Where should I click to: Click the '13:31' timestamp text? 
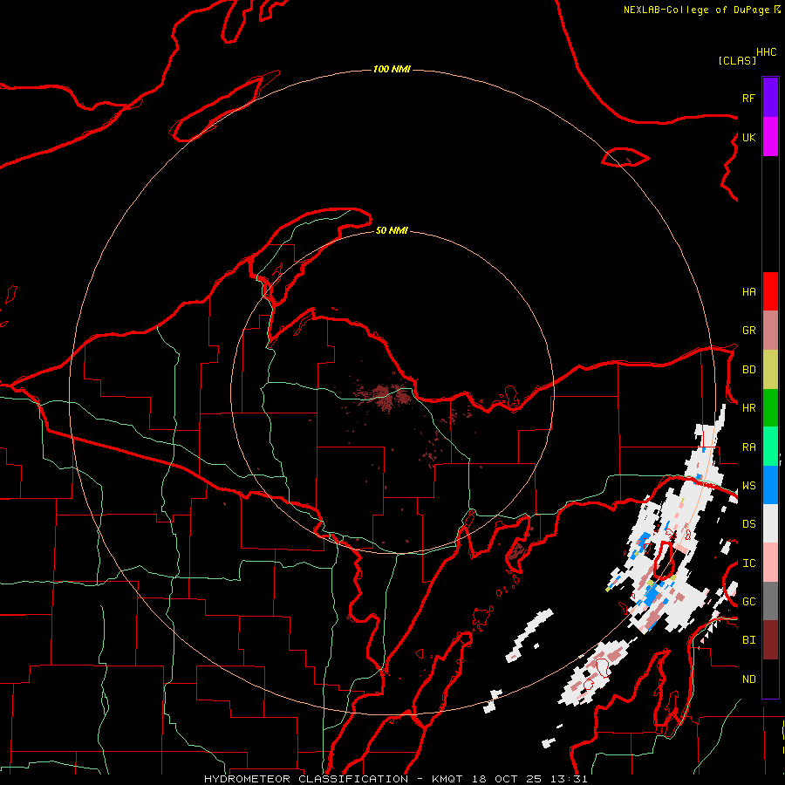(x=569, y=779)
